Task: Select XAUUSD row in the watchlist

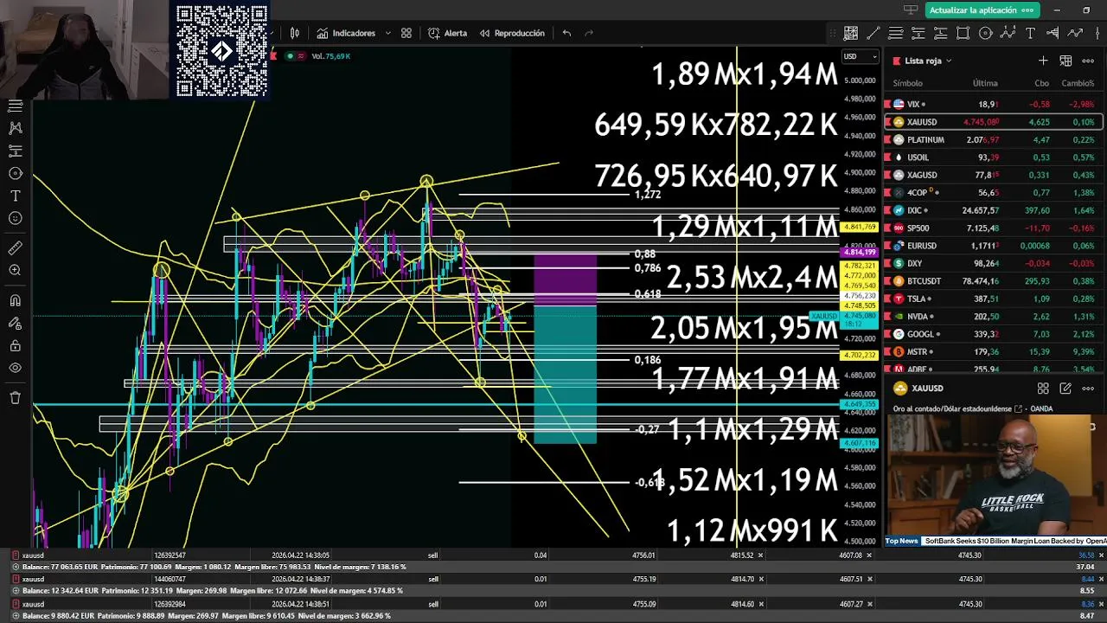Action: click(993, 122)
